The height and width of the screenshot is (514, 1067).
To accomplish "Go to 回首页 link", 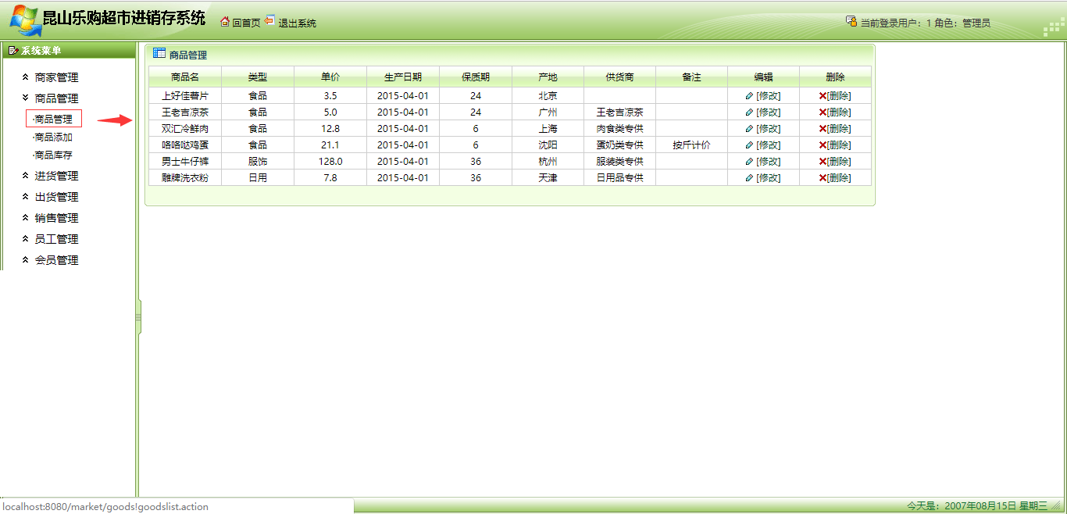I will click(x=246, y=23).
